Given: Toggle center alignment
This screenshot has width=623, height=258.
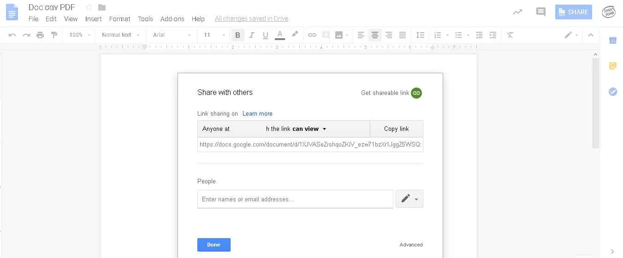Looking at the screenshot, I should coord(375,35).
